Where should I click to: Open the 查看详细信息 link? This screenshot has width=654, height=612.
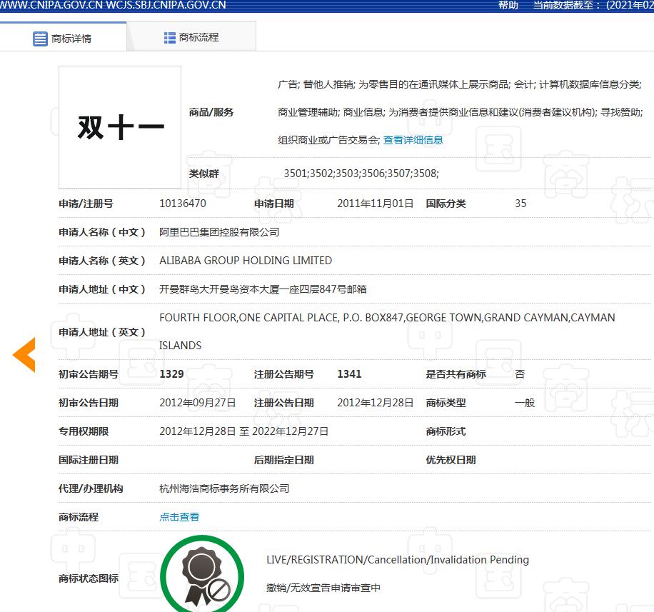point(413,140)
